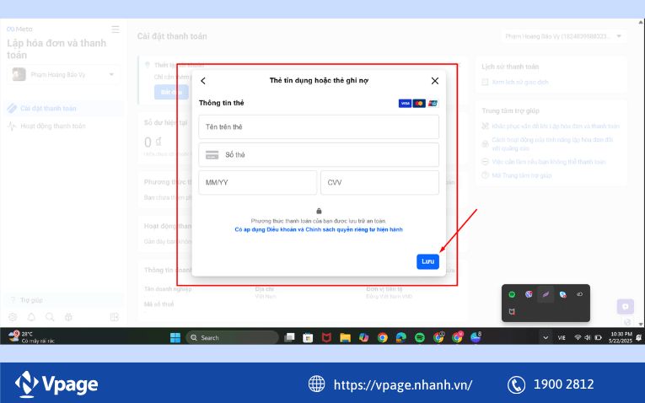Collapse the sidebar with hamburger menu icon

tap(116, 30)
